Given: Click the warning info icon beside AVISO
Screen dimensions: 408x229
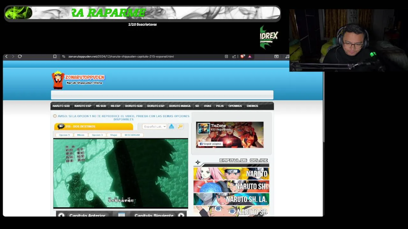Looking at the screenshot, I should tap(55, 116).
